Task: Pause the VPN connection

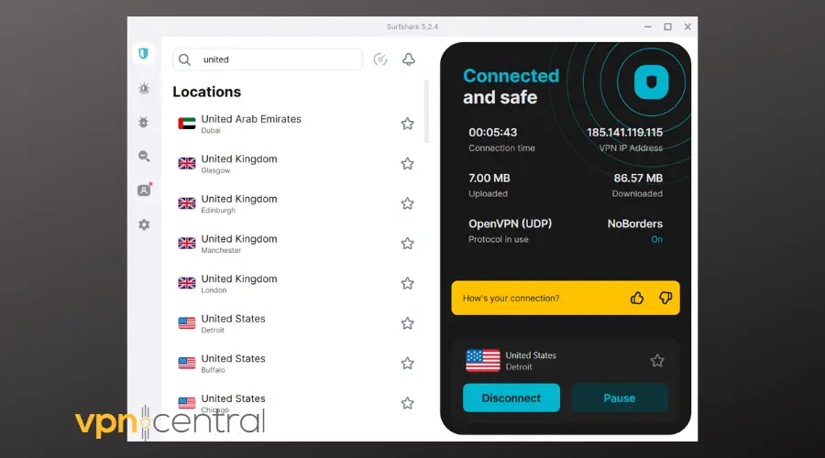Action: (x=620, y=398)
